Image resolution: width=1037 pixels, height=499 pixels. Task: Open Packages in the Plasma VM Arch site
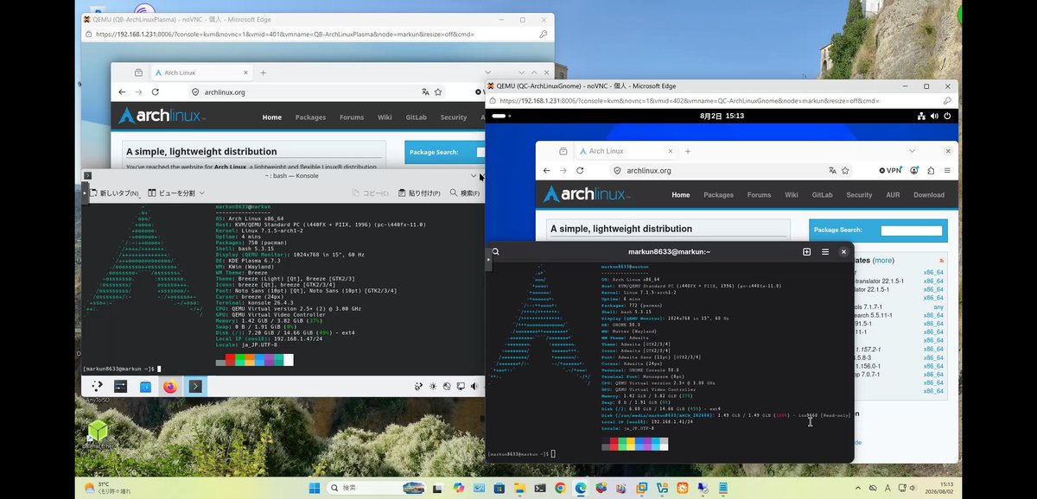310,117
